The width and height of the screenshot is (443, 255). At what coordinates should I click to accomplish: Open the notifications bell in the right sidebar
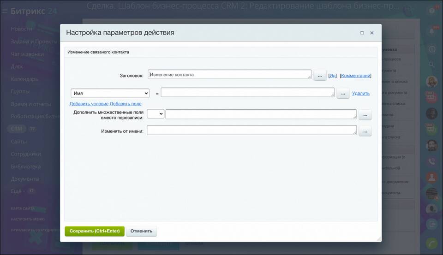pyautogui.click(x=432, y=30)
